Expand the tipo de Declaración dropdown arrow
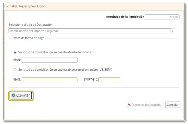Screen dimensions: 188x124 (x=173, y=31)
